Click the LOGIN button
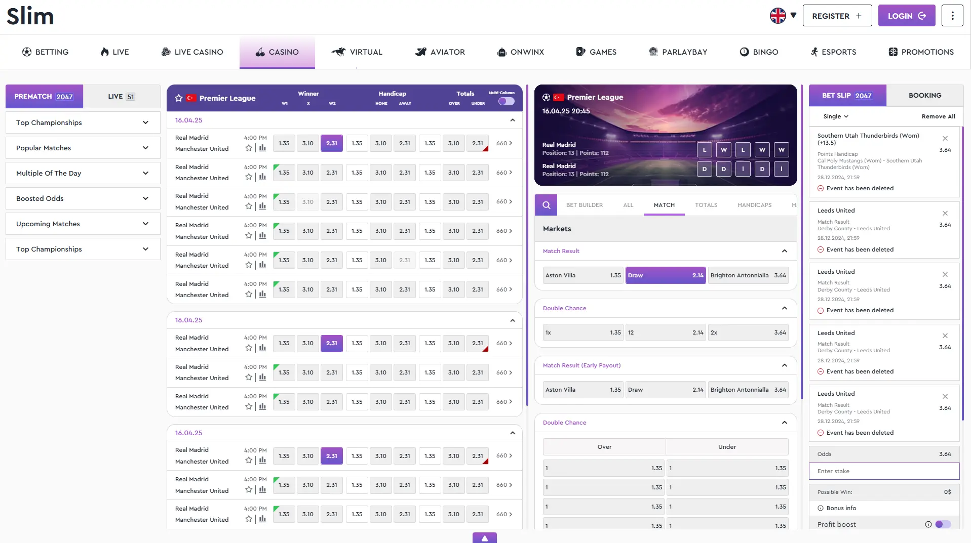The width and height of the screenshot is (971, 543). (x=906, y=16)
